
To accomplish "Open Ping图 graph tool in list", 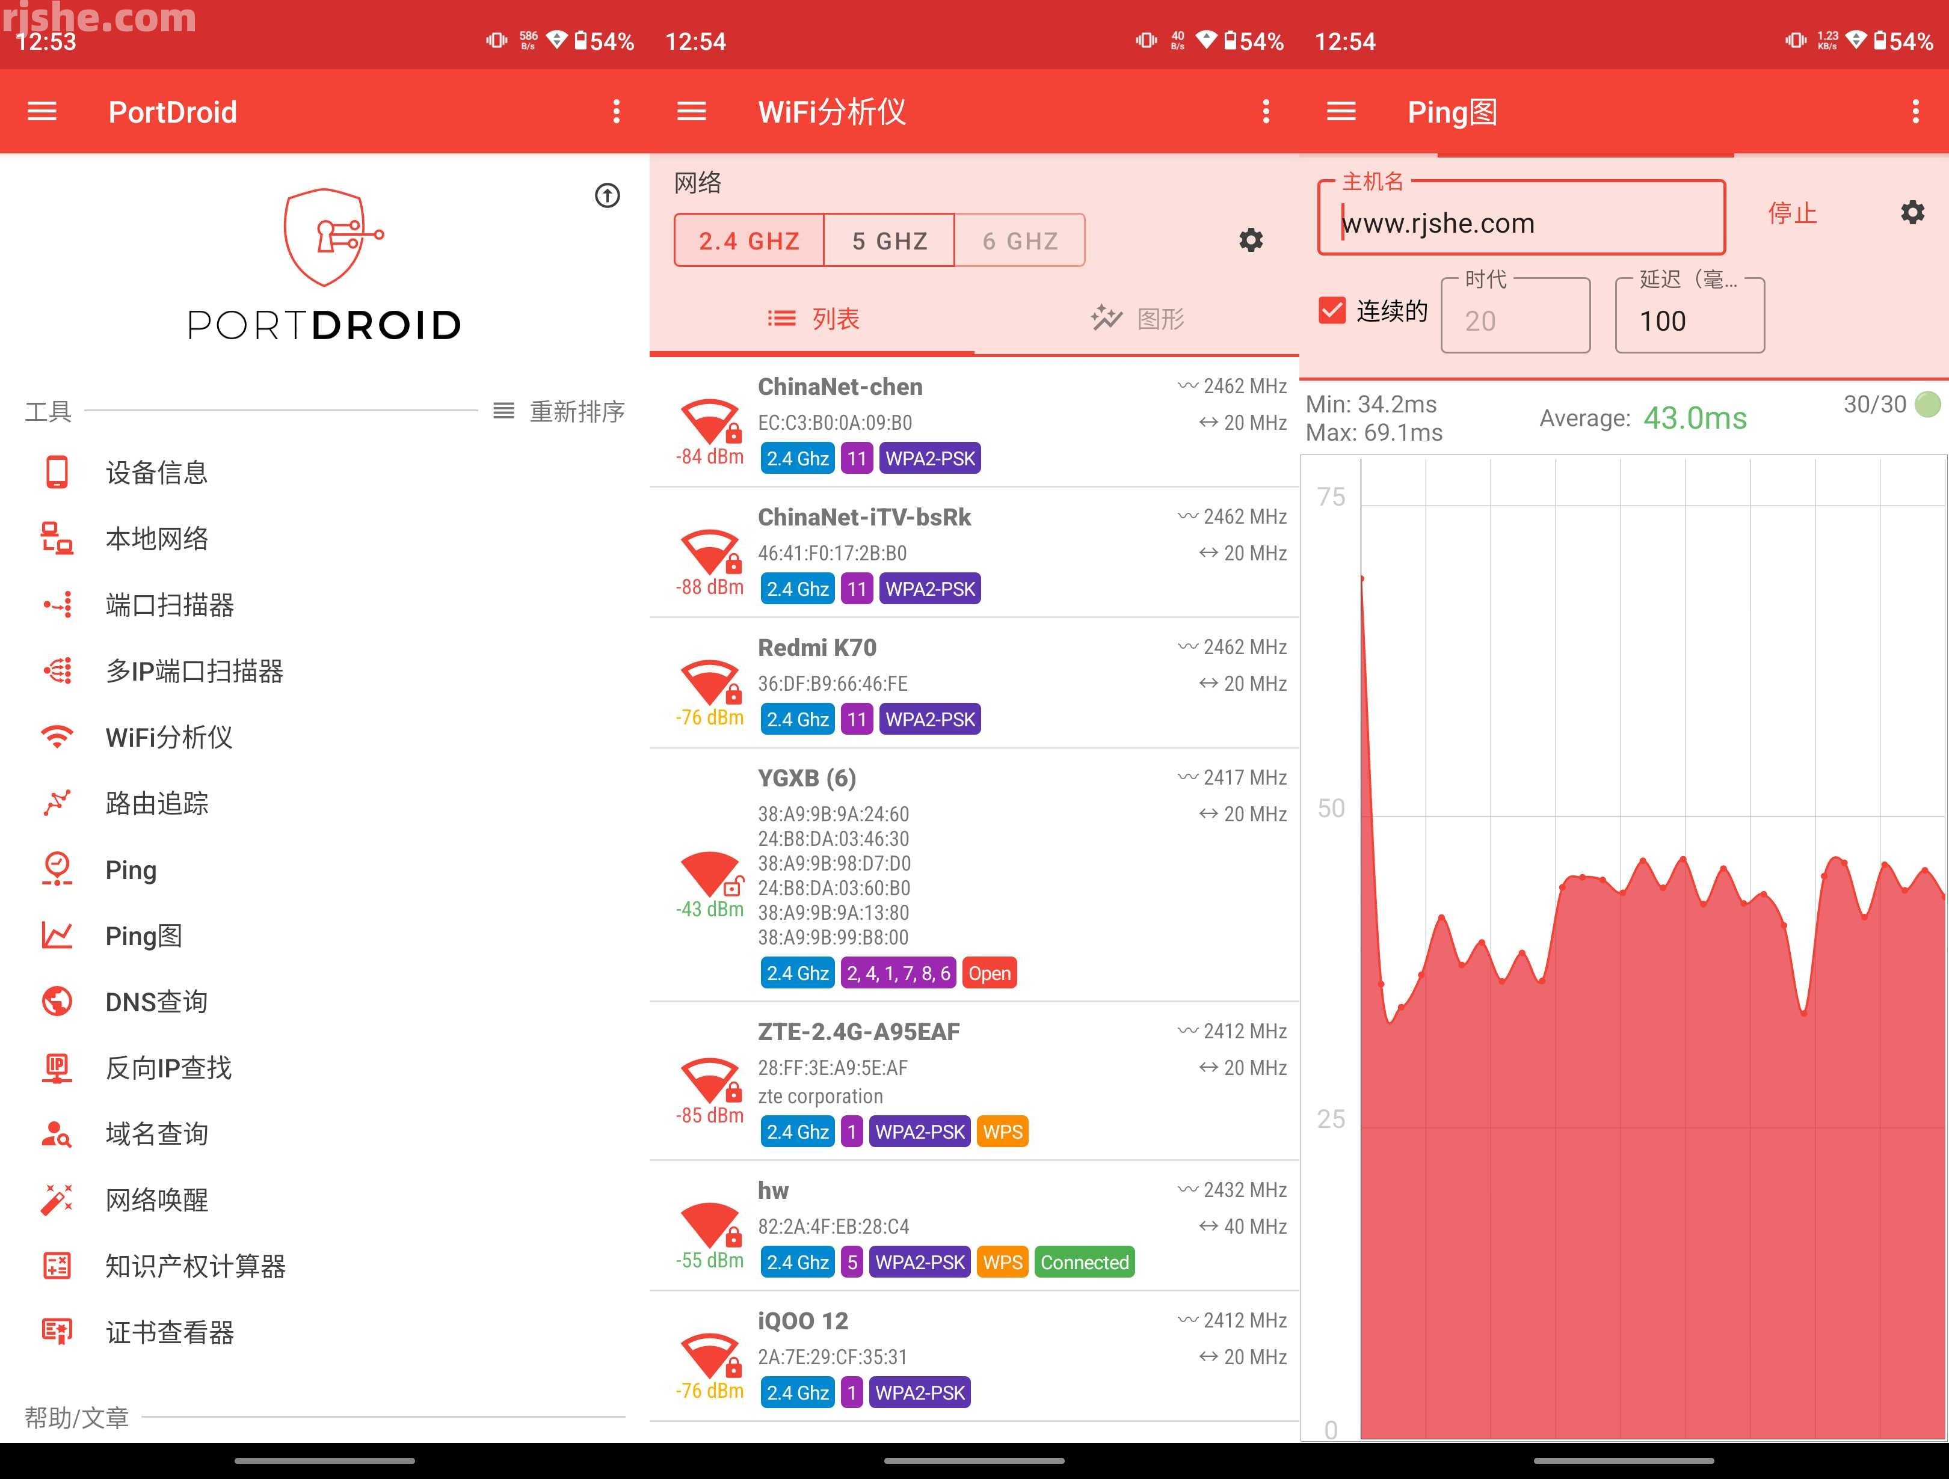I will [x=324, y=935].
